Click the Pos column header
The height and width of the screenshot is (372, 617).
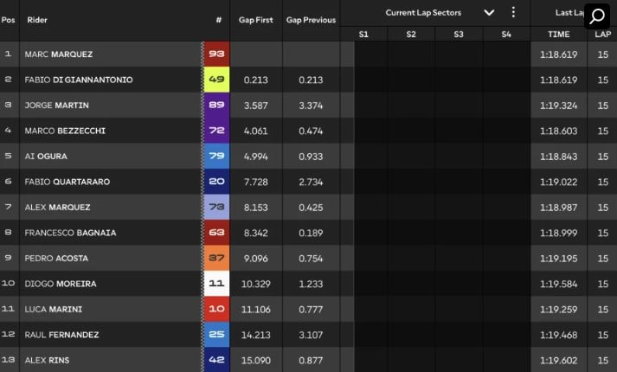pyautogui.click(x=9, y=19)
